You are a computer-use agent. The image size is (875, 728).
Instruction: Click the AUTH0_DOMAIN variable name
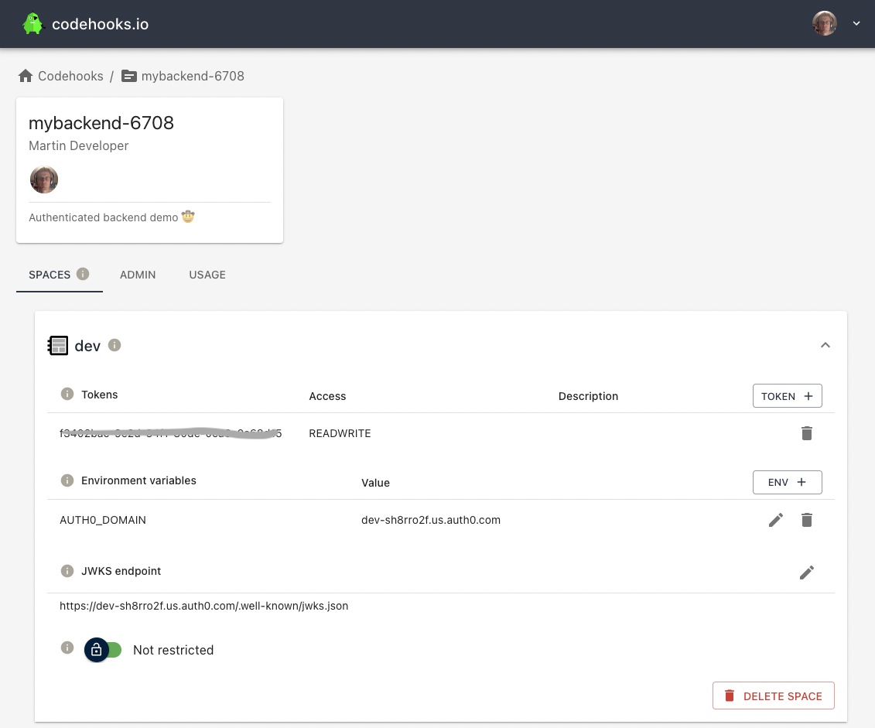[103, 520]
